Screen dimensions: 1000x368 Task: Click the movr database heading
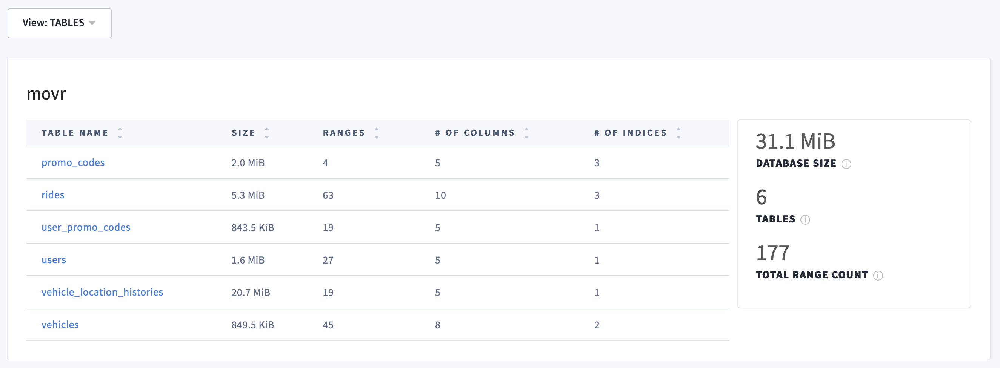46,94
